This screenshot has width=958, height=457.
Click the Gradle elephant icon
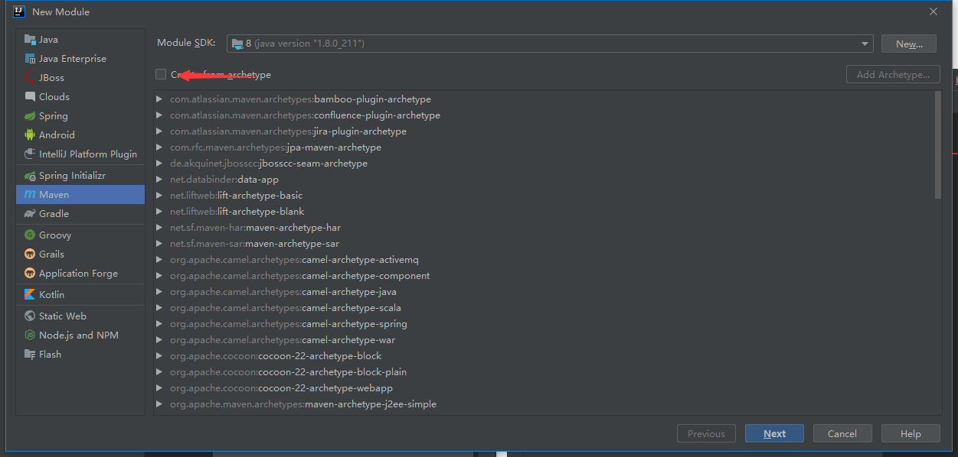click(30, 214)
